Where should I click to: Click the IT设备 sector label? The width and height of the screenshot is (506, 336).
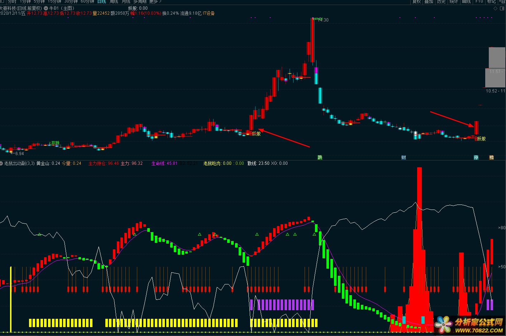[209, 13]
